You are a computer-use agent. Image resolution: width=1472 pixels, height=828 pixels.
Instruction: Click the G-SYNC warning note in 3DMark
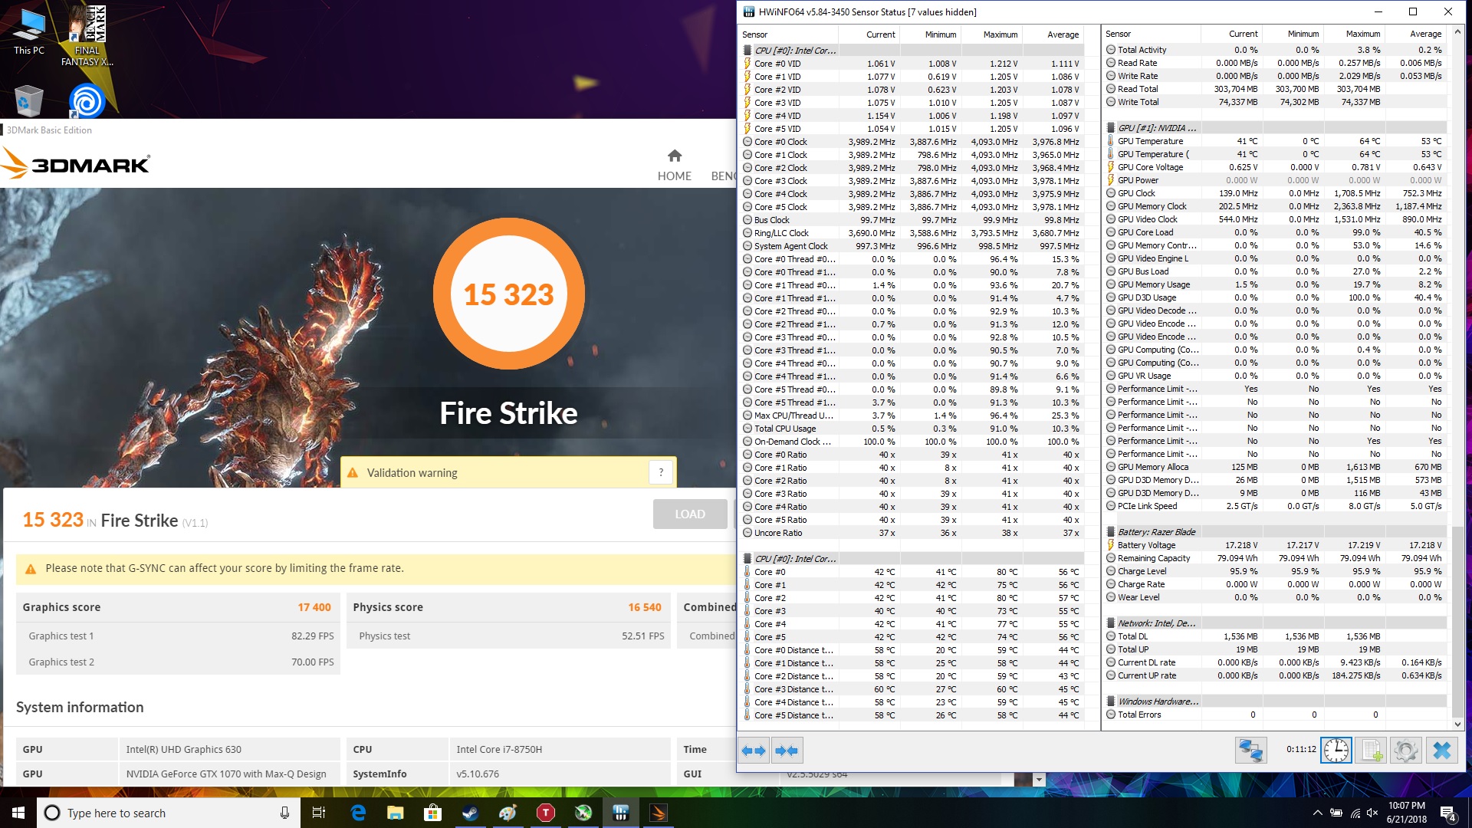coord(376,569)
